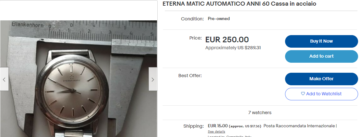The image size is (359, 137).
Task: Show the next listing photo with right arrow
Action: click(153, 80)
